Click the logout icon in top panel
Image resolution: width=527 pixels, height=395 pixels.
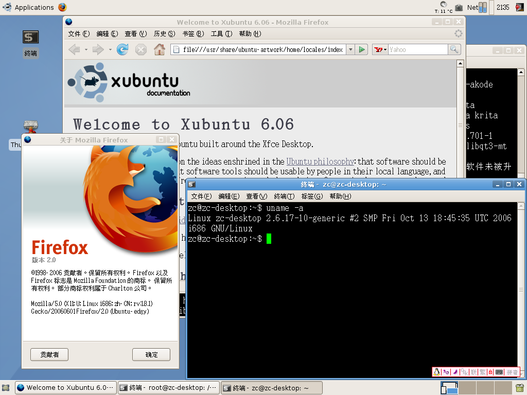click(x=520, y=7)
